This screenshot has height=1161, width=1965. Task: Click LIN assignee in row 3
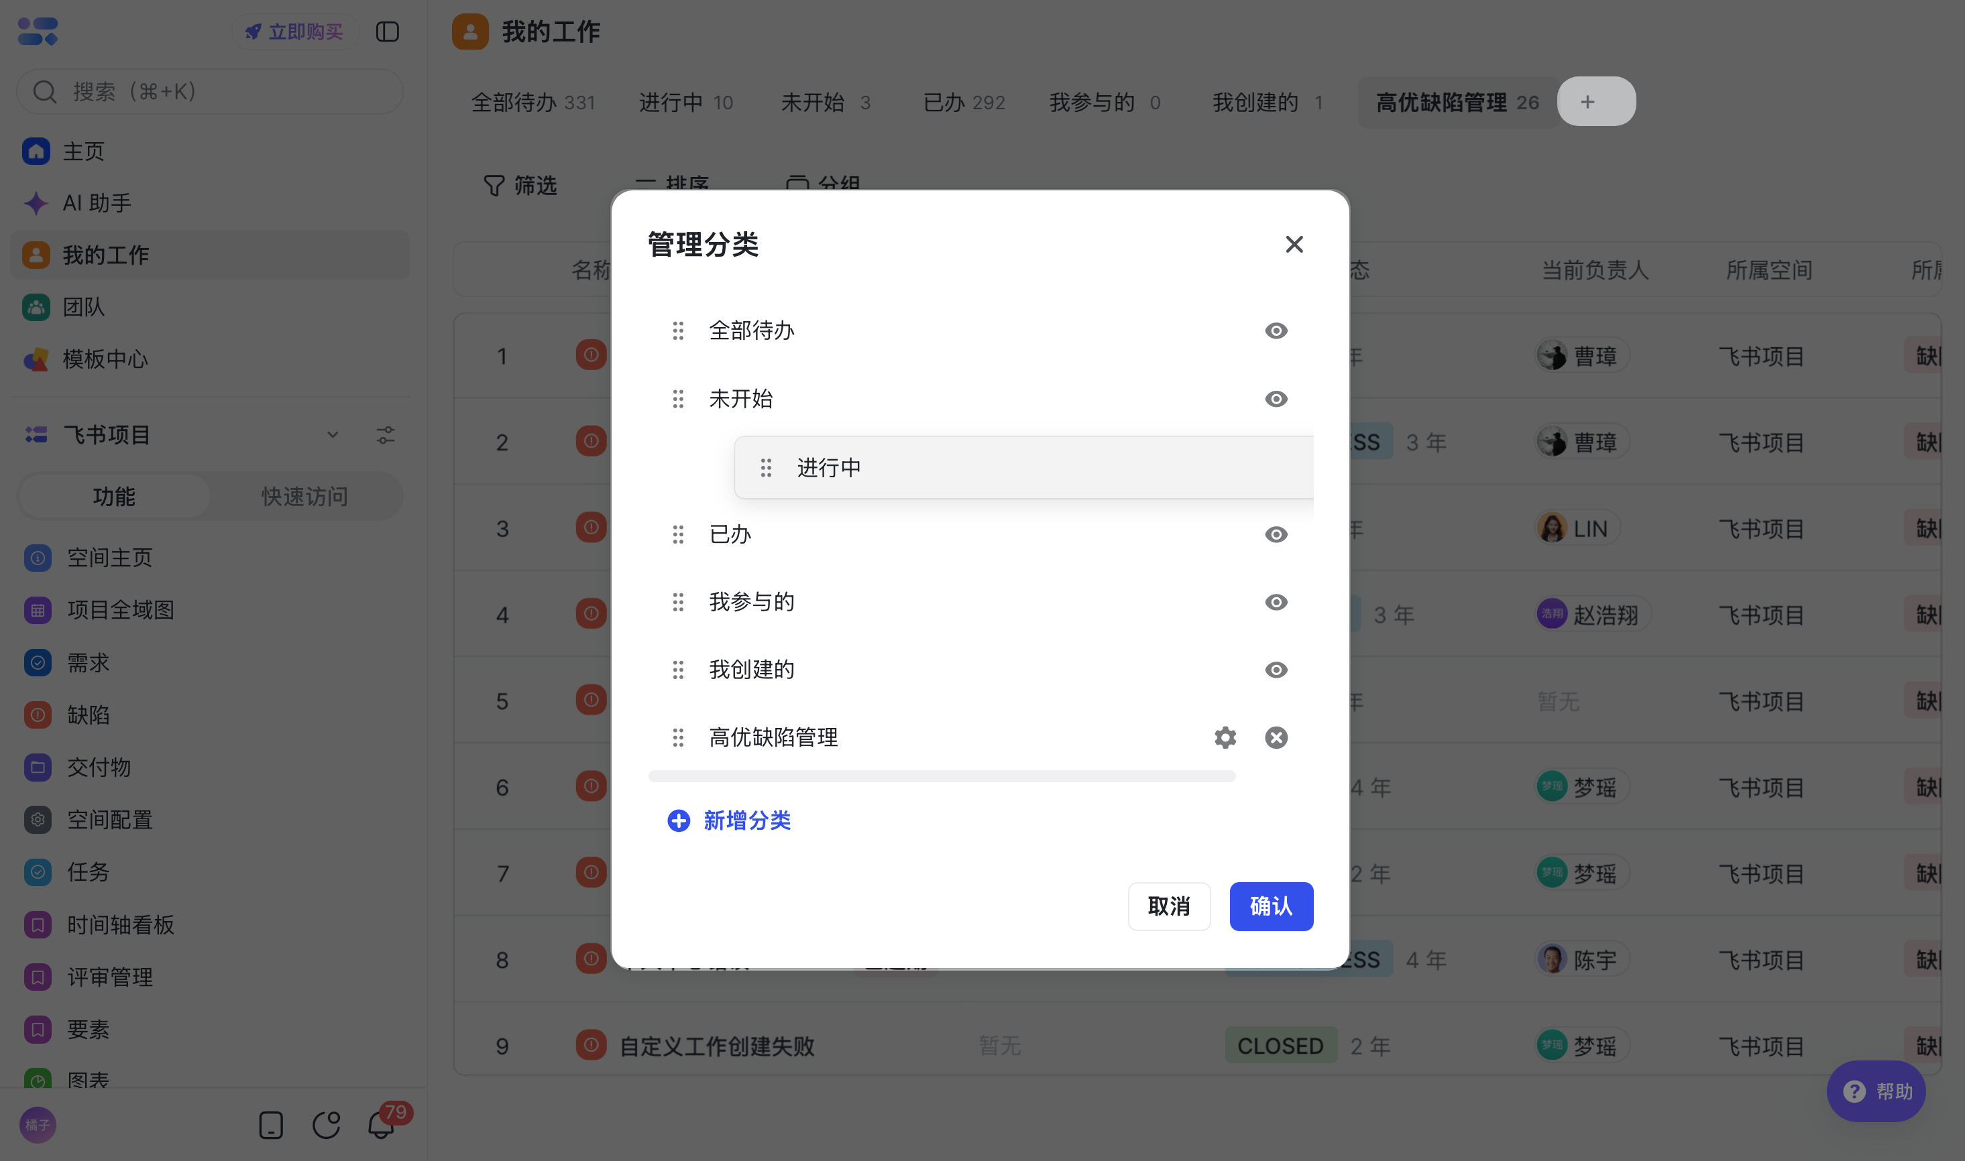tap(1577, 529)
